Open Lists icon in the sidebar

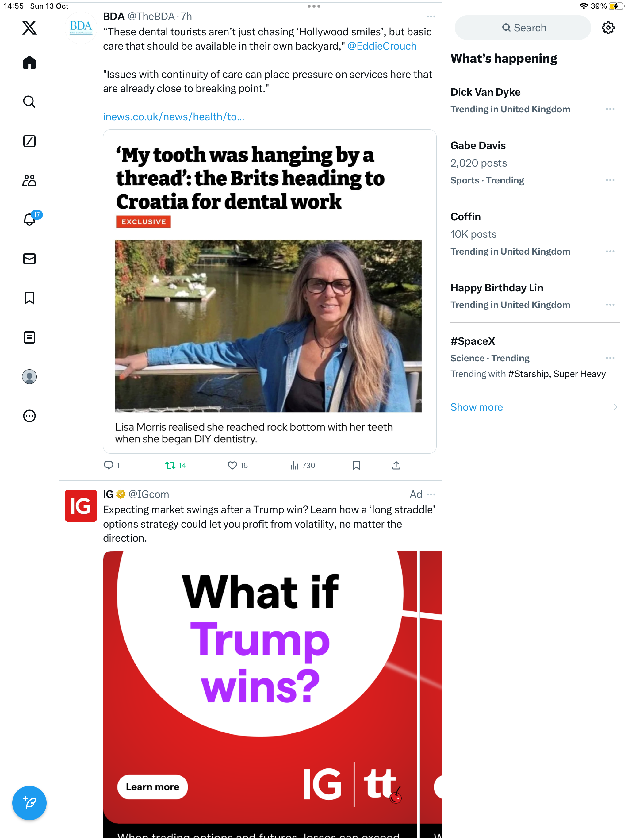point(29,337)
